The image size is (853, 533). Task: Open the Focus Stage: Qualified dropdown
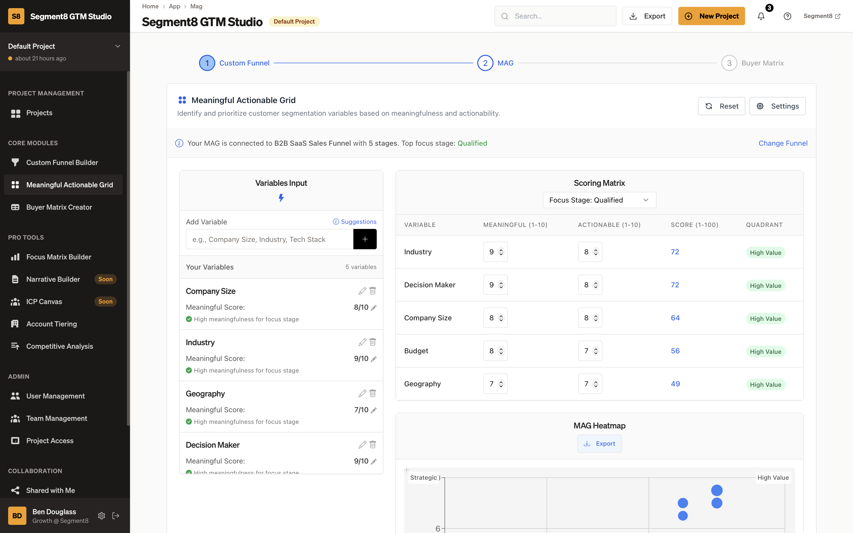pyautogui.click(x=599, y=200)
